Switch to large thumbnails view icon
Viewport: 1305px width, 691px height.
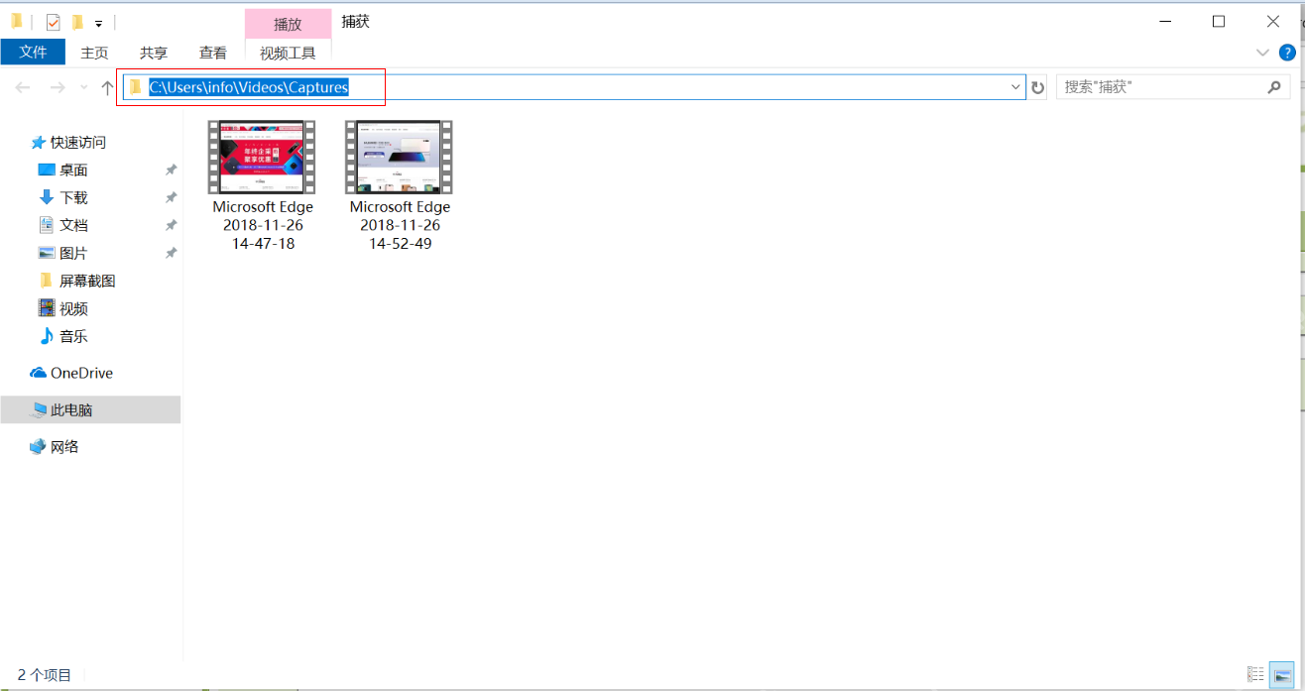click(1281, 674)
